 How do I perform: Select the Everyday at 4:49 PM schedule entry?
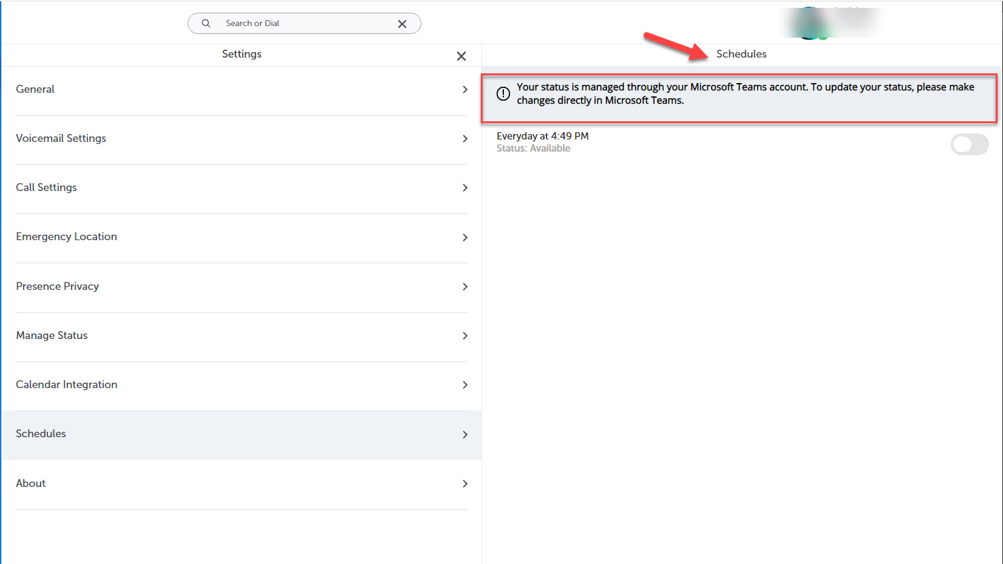click(x=542, y=142)
